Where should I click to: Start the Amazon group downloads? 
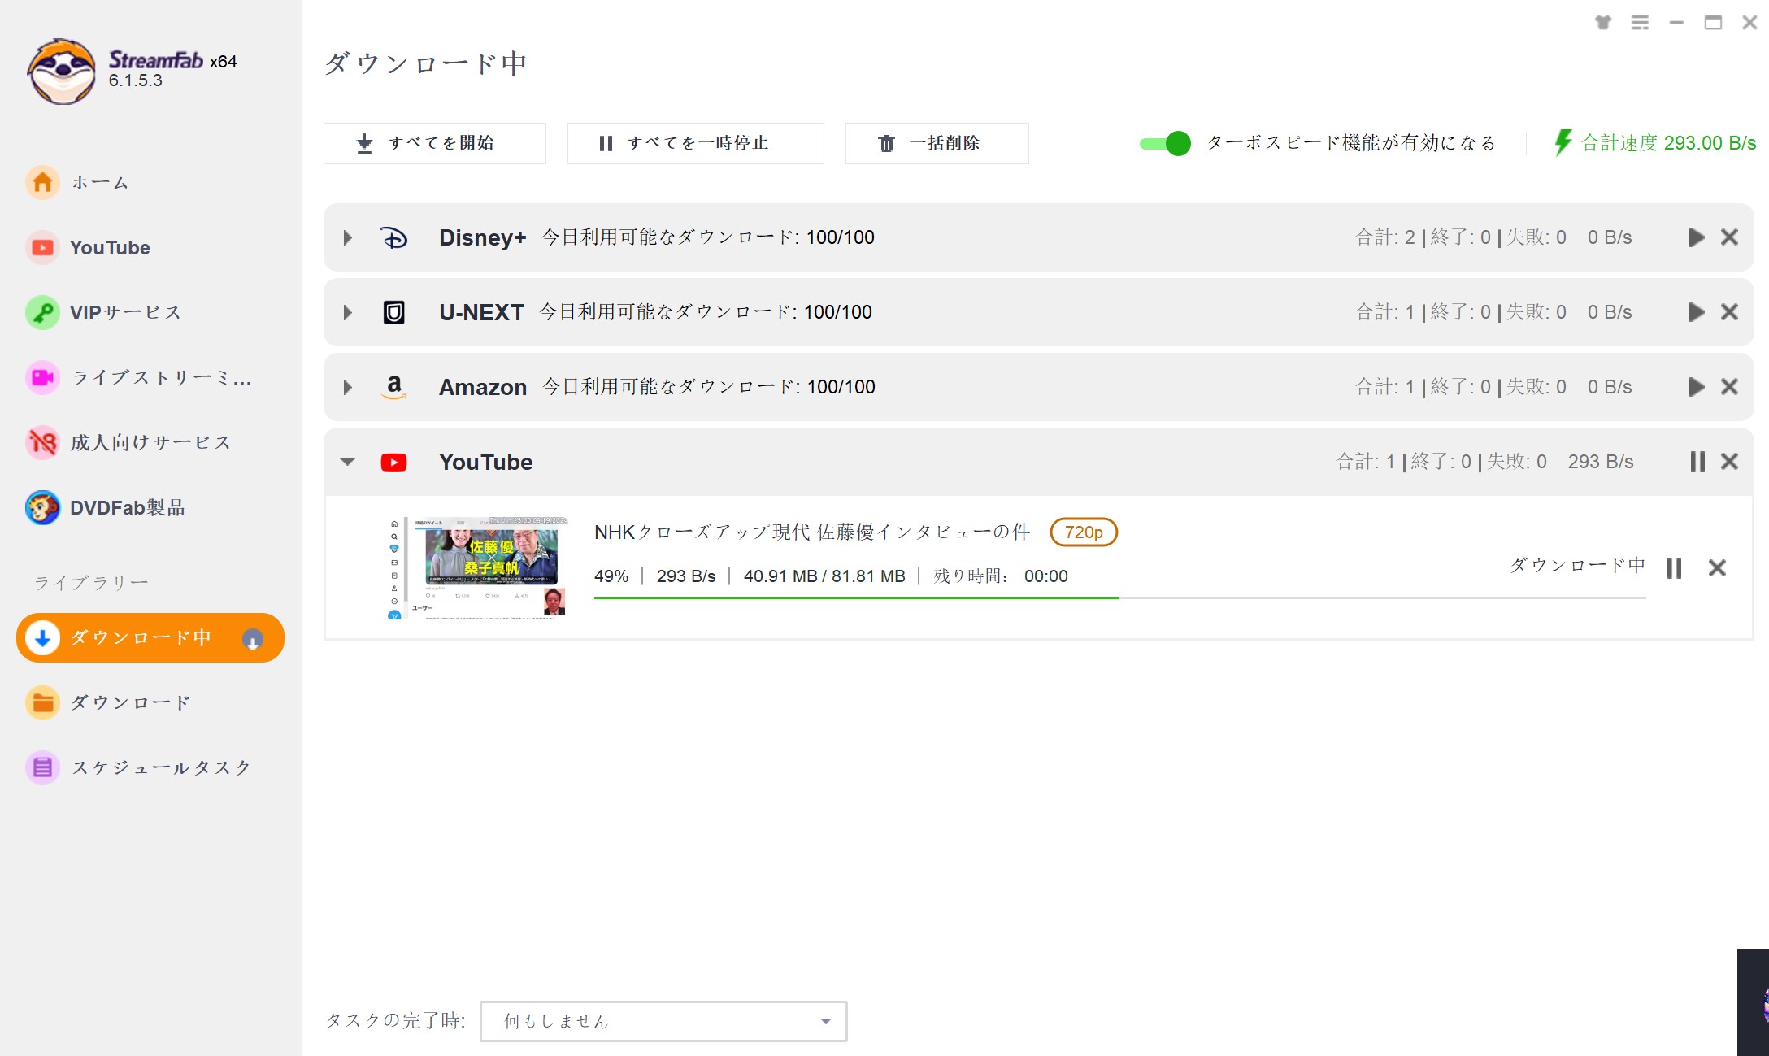(1696, 387)
